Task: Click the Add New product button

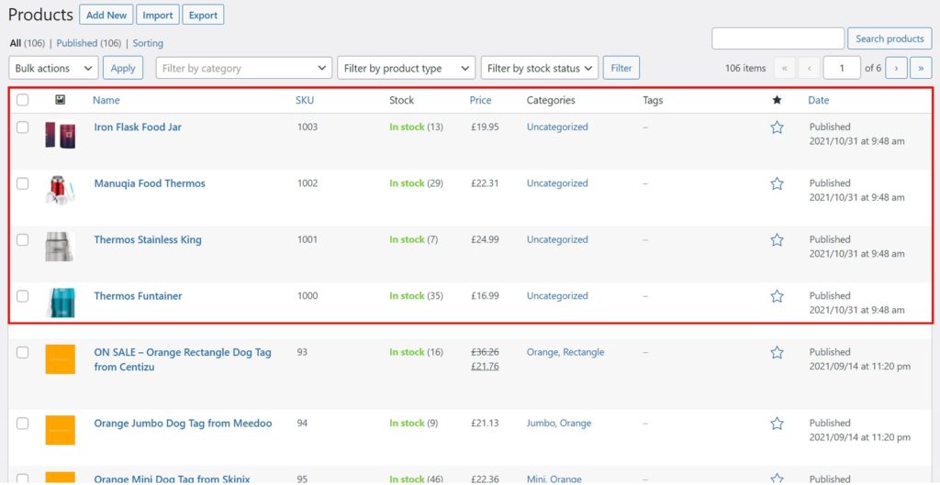Action: pos(106,15)
